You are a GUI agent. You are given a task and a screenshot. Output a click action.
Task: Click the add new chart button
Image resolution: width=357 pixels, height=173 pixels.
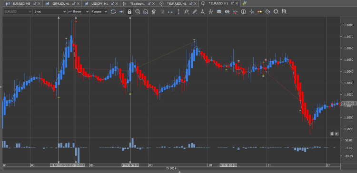point(245,3)
